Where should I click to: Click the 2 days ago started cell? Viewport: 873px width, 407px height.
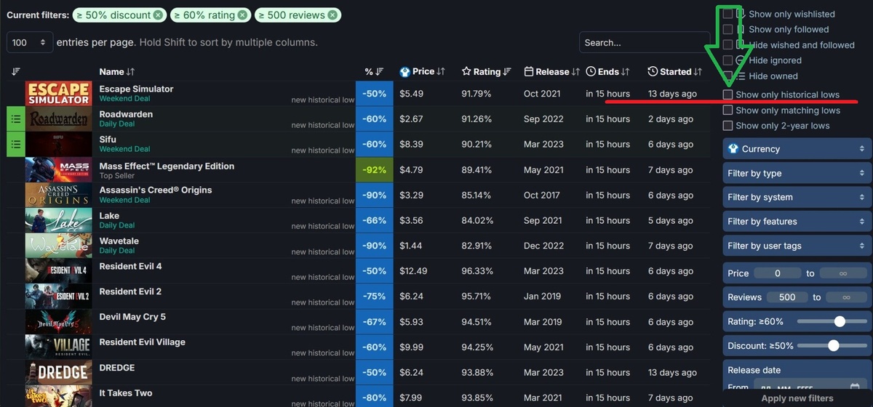click(671, 119)
